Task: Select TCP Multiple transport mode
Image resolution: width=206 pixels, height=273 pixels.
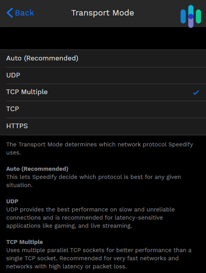Action: (27, 92)
